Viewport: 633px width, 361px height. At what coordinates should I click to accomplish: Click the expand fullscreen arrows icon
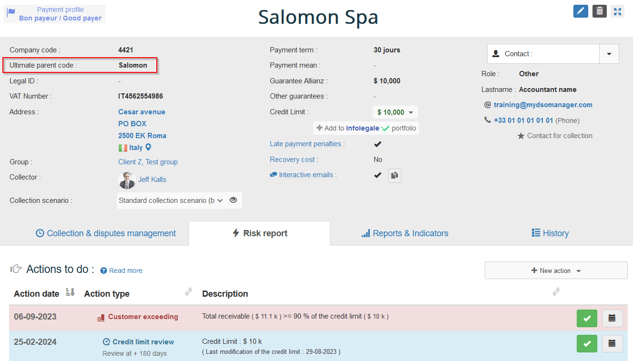click(x=618, y=11)
